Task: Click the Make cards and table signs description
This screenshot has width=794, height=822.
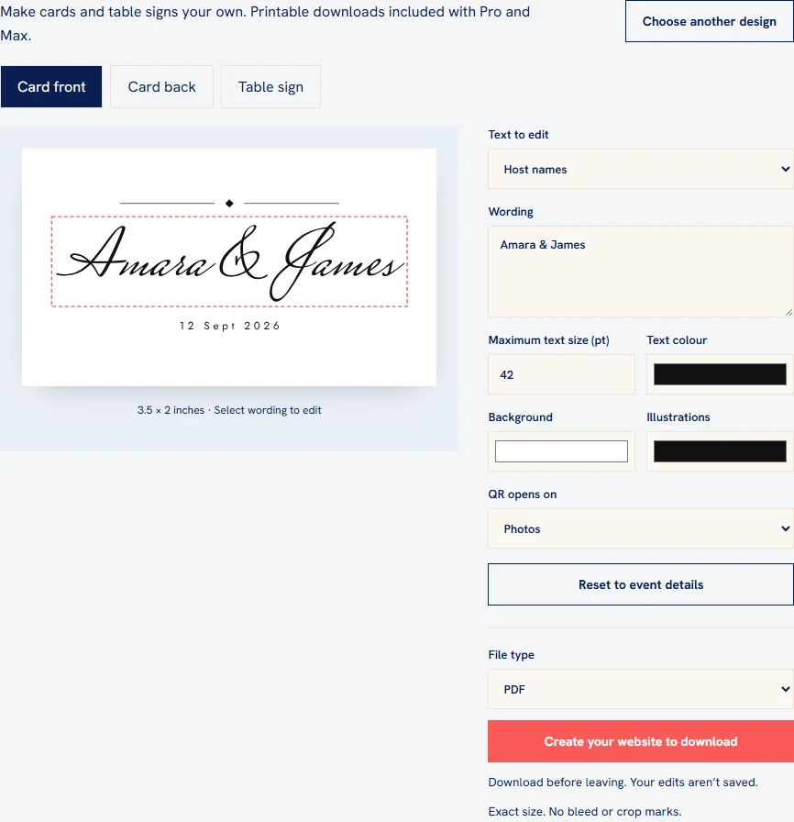Action: [265, 24]
